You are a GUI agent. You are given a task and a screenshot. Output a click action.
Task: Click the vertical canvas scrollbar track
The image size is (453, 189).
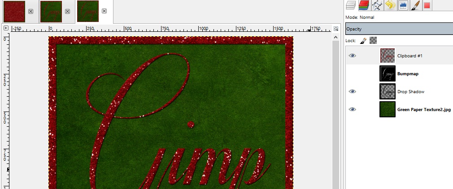click(335, 115)
